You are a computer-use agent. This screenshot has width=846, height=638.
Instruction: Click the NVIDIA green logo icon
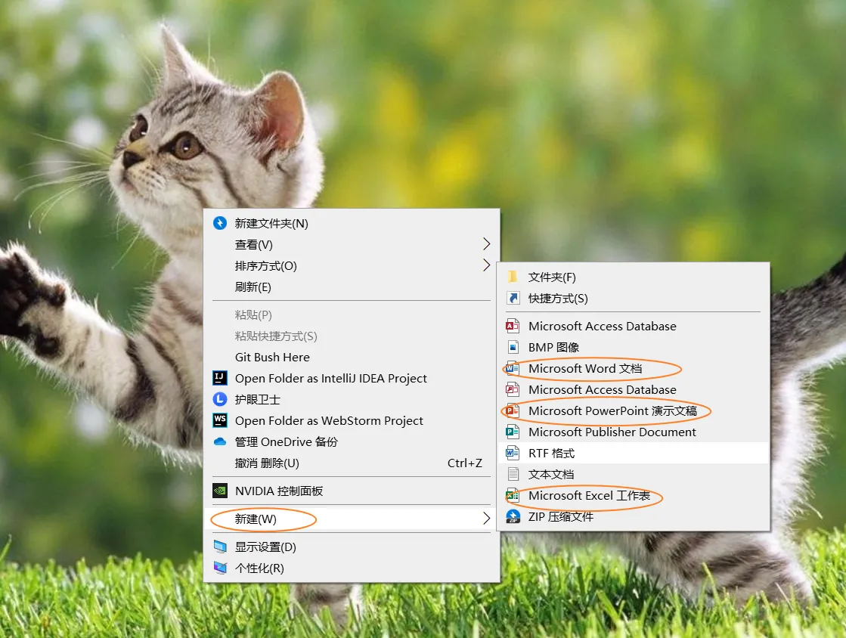coord(220,491)
